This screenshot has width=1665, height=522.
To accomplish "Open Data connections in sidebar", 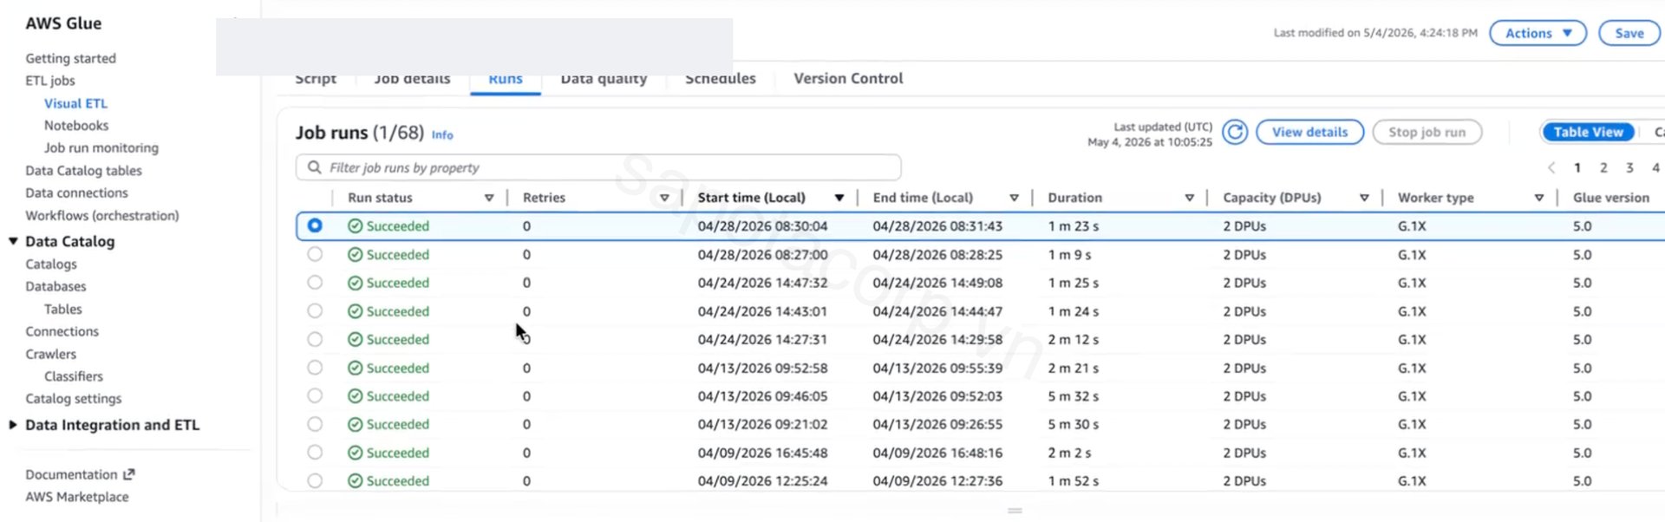I will click(76, 192).
